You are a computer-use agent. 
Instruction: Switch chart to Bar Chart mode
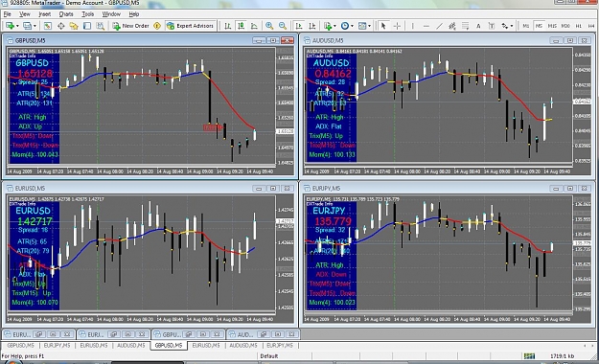pyautogui.click(x=228, y=26)
